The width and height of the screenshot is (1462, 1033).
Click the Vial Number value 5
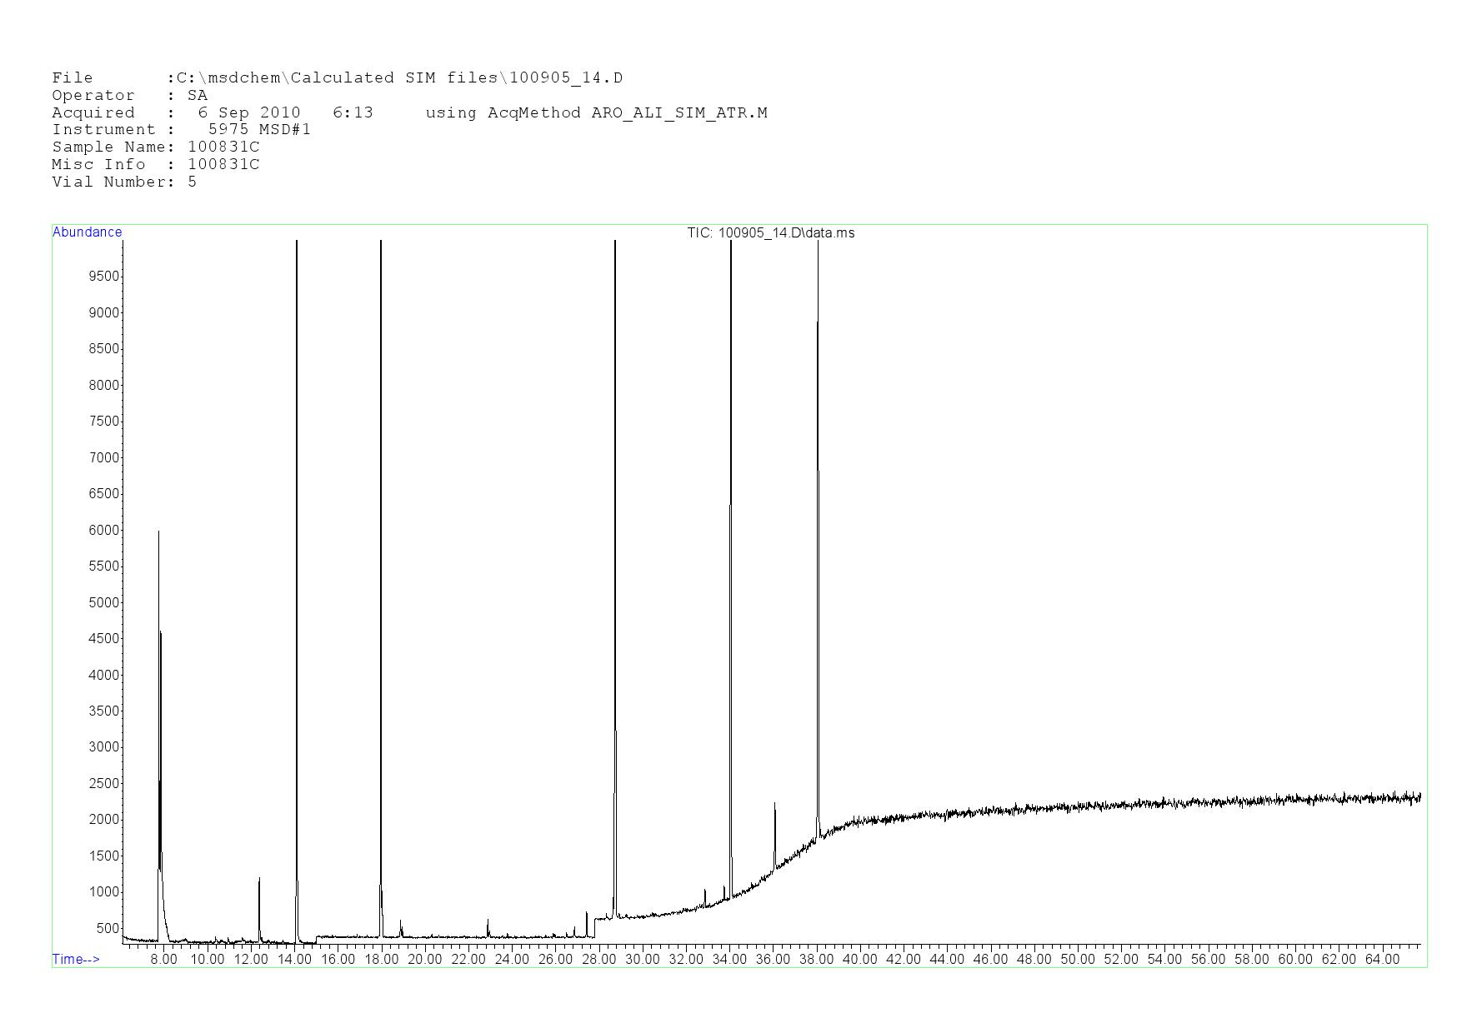(x=193, y=182)
